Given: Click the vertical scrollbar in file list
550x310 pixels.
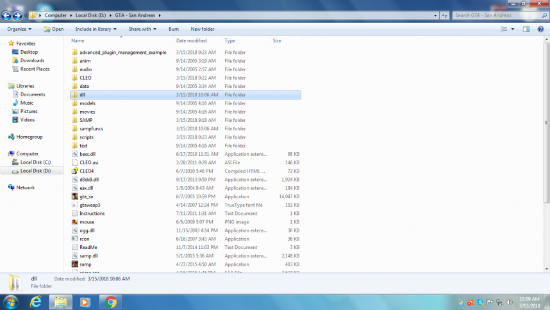Looking at the screenshot, I should (x=546, y=123).
